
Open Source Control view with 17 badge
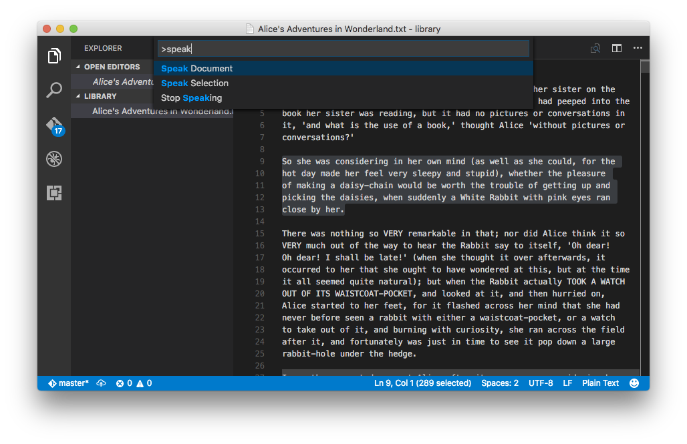(x=54, y=125)
